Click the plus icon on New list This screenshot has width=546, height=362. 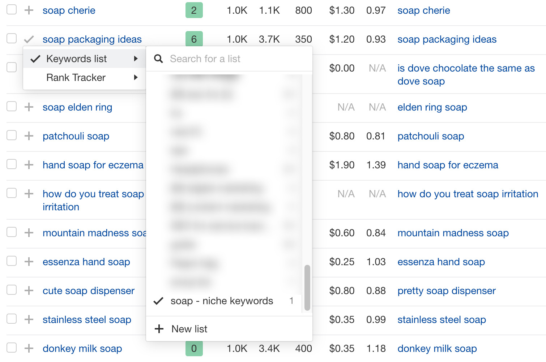coord(159,328)
